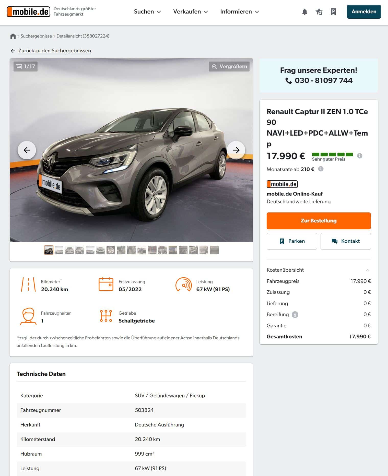Click the green Sehr guter Preis rating bar
The height and width of the screenshot is (476, 388).
(x=332, y=154)
